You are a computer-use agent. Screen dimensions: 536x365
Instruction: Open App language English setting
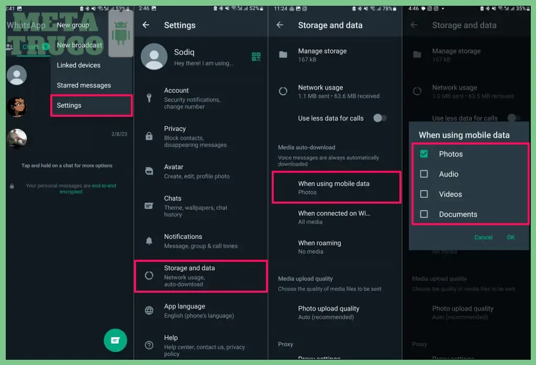[x=201, y=311]
